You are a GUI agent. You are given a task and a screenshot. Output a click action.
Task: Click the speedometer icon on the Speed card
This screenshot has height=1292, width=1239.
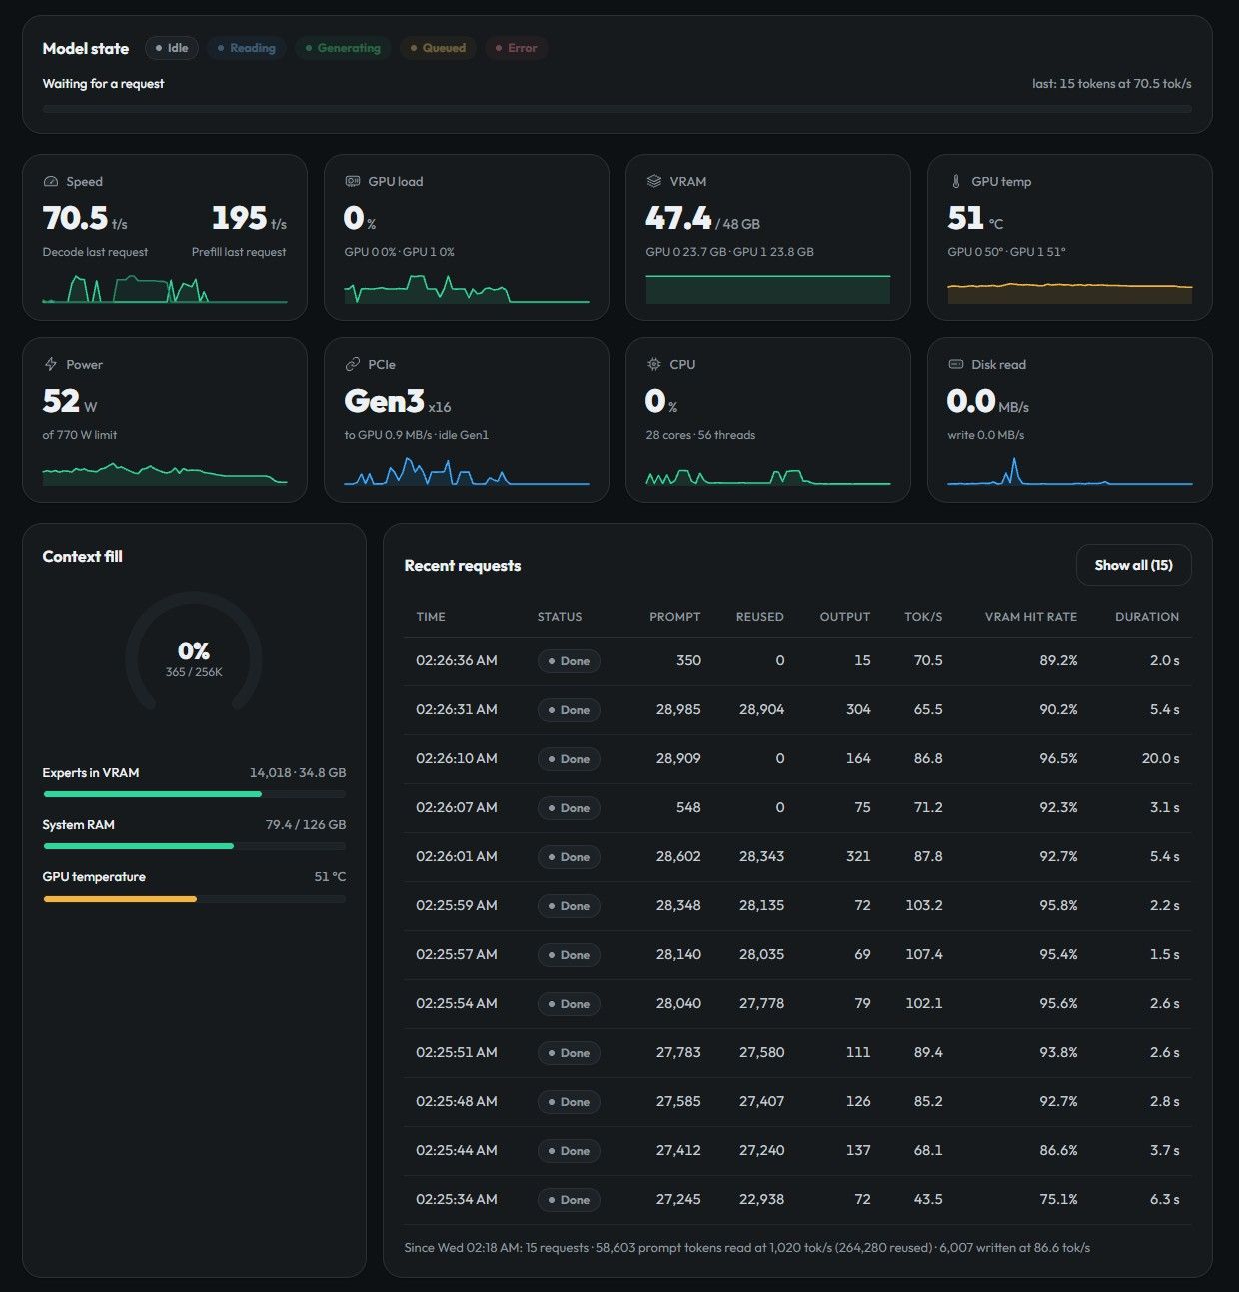(51, 182)
